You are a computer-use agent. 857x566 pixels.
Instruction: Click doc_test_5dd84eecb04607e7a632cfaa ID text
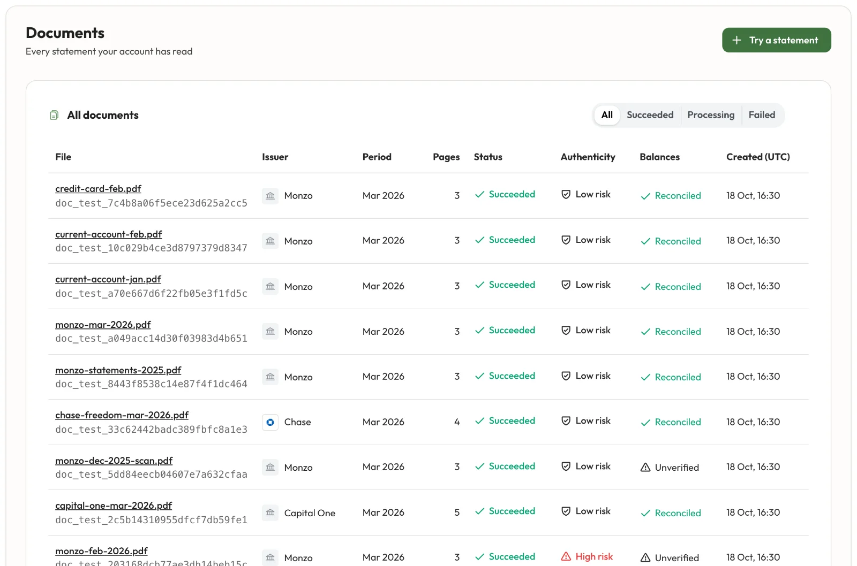pos(151,475)
